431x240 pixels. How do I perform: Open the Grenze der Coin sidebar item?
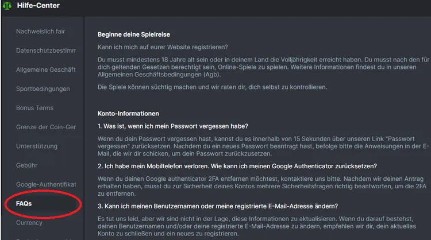pos(46,127)
